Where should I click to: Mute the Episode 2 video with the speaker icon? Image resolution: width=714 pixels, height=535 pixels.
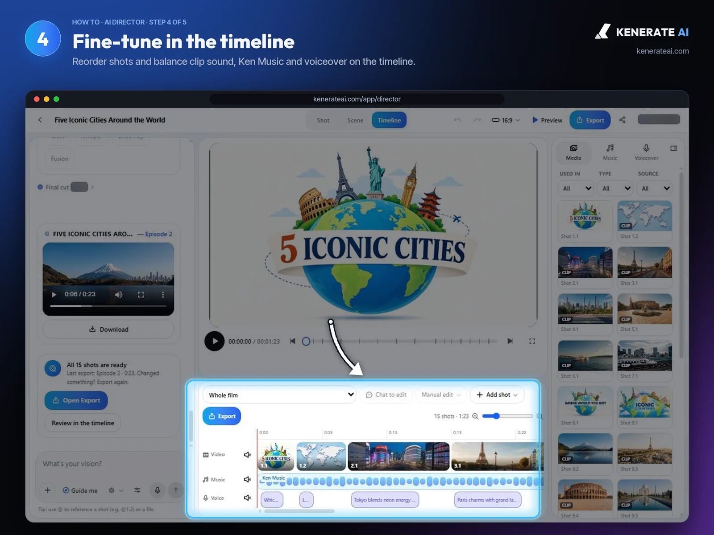tap(119, 295)
